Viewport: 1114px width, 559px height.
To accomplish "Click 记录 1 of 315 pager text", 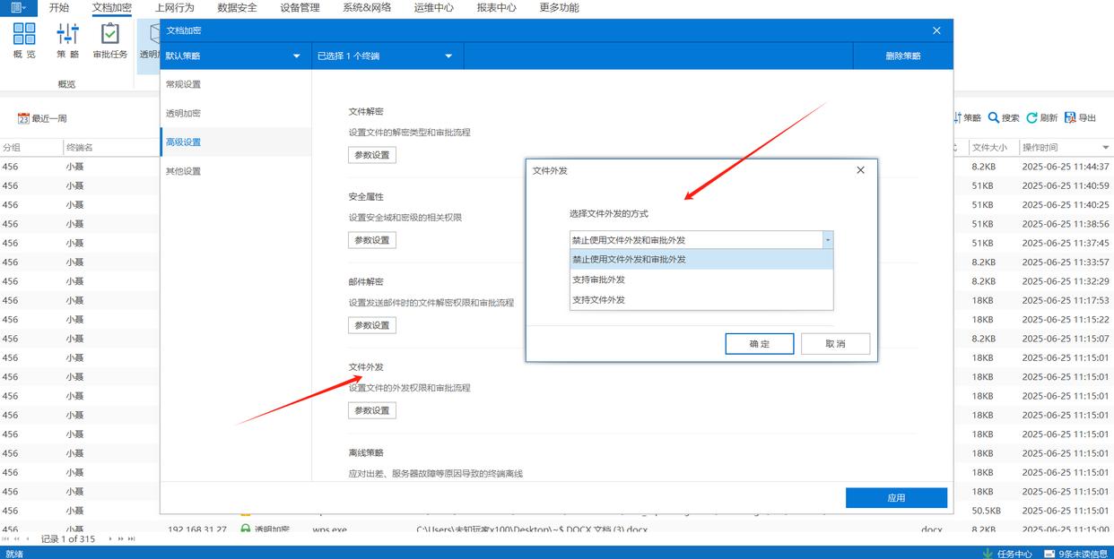I will 68,539.
